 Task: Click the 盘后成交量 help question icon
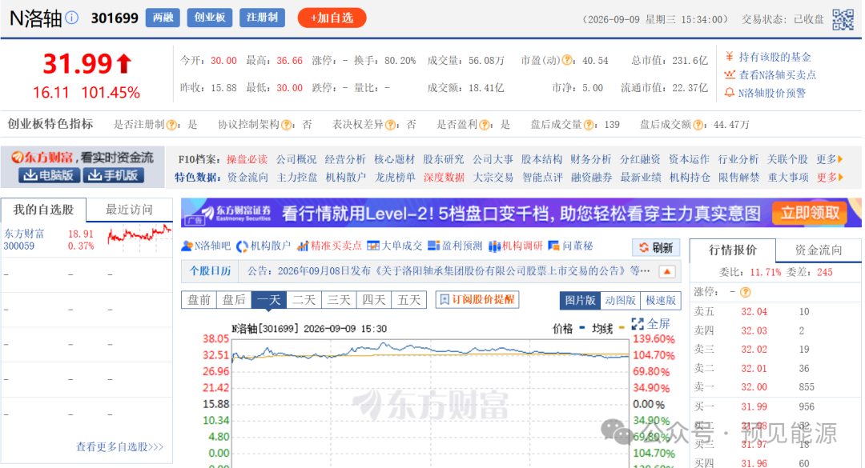[x=589, y=125]
